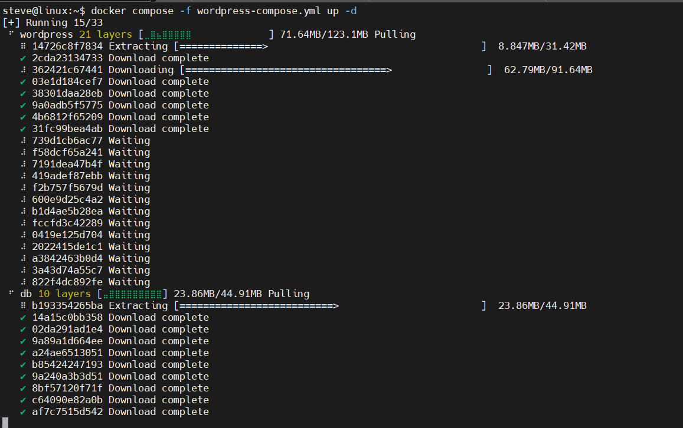The height and width of the screenshot is (428, 683).
Task: Click the checkmark beside layer 31fc99bea4ab
Action: click(23, 129)
